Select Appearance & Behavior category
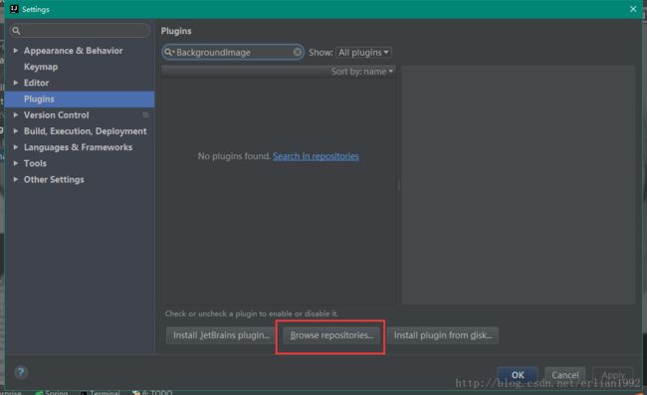 coord(73,51)
